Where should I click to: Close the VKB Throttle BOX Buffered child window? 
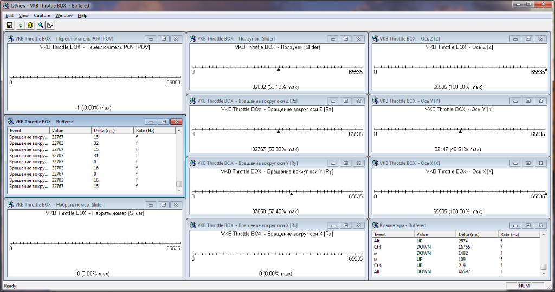pos(176,122)
